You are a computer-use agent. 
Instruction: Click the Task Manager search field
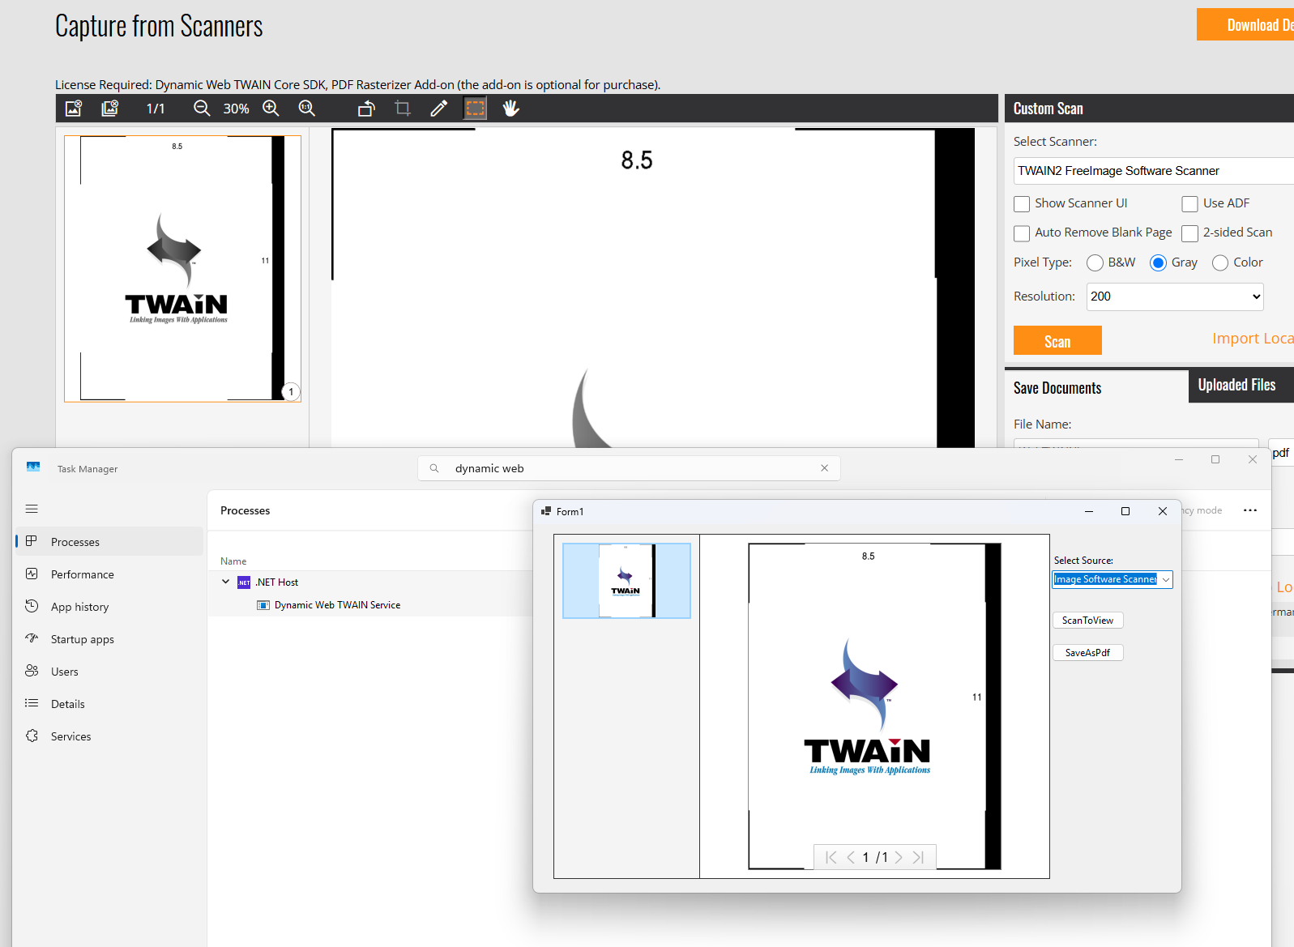(629, 468)
